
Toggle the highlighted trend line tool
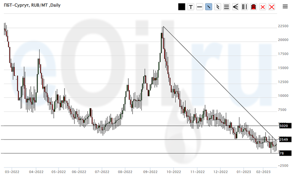209,7
